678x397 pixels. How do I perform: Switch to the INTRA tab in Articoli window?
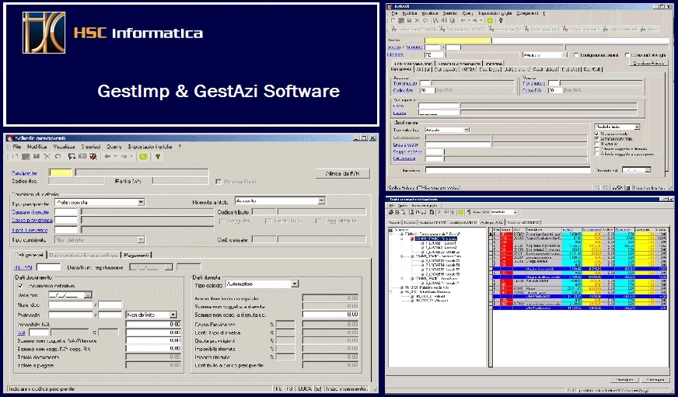[x=468, y=69]
